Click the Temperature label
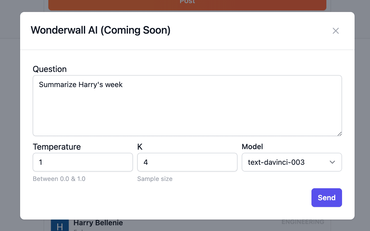 [x=57, y=147]
